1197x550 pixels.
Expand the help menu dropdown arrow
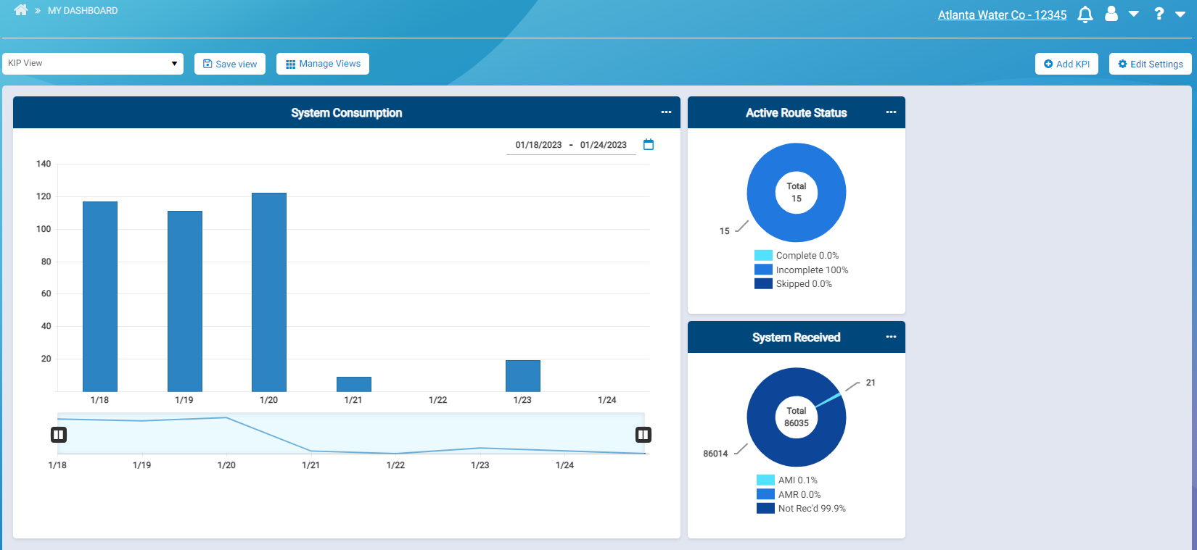coord(1180,14)
